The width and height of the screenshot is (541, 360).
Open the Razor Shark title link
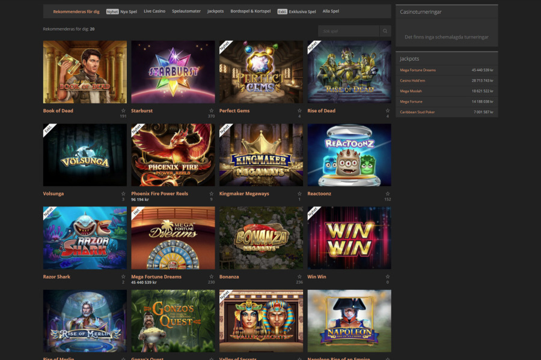click(57, 277)
